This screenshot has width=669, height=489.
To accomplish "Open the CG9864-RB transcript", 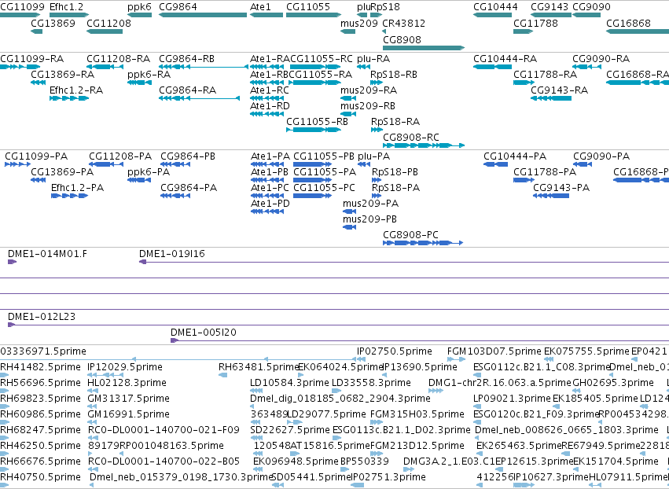I will [204, 67].
